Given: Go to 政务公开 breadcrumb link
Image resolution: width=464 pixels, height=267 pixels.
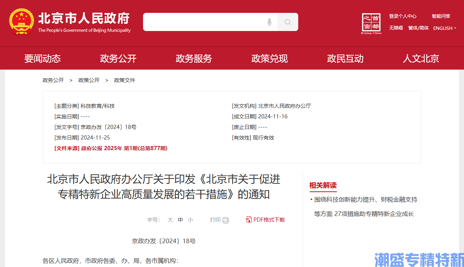Looking at the screenshot, I should (53, 80).
